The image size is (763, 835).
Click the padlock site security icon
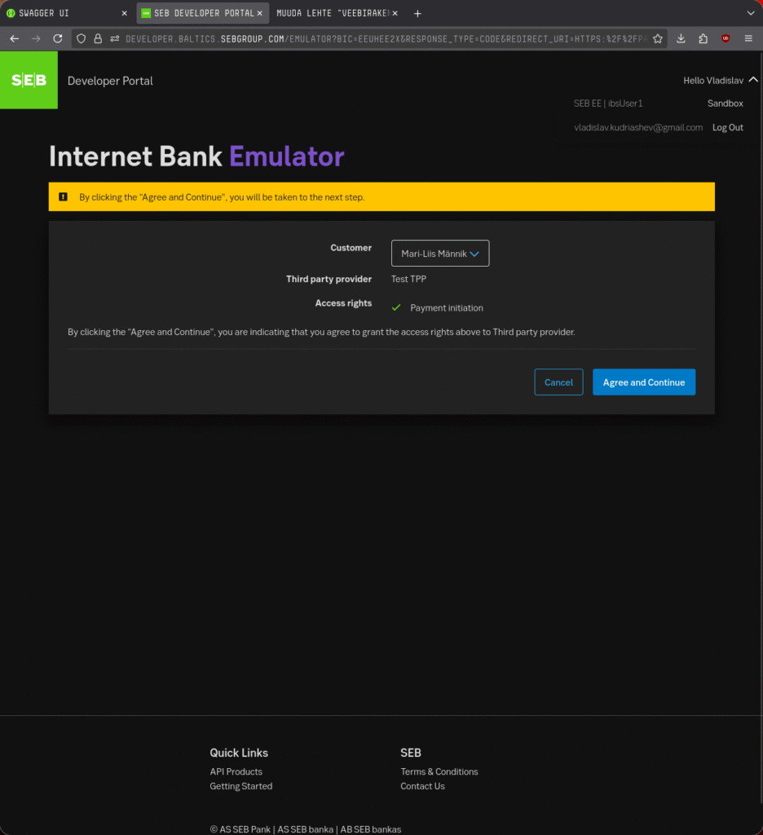(98, 38)
